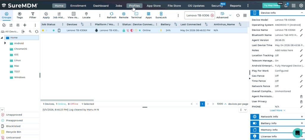
Task: Sort by the Battery column
Action: [x=176, y=24]
